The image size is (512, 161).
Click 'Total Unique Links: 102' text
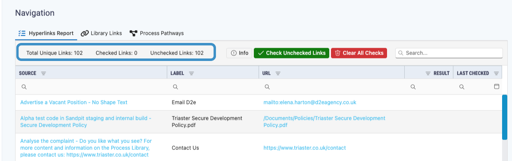[x=55, y=53]
